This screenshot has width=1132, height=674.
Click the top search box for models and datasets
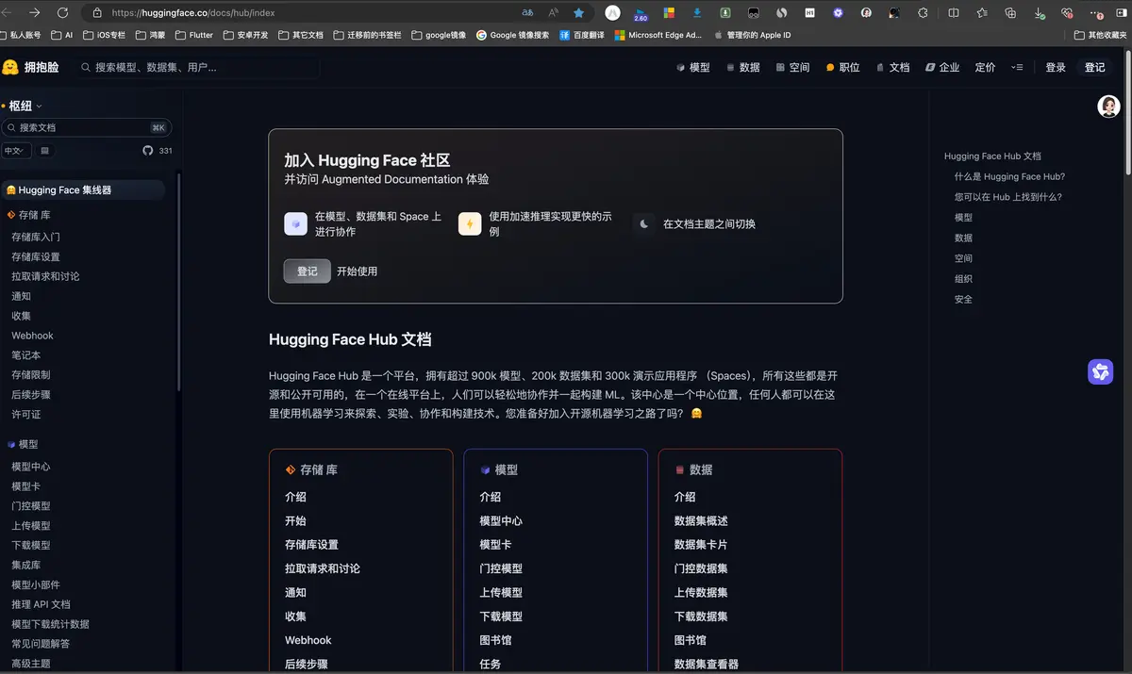click(x=198, y=68)
